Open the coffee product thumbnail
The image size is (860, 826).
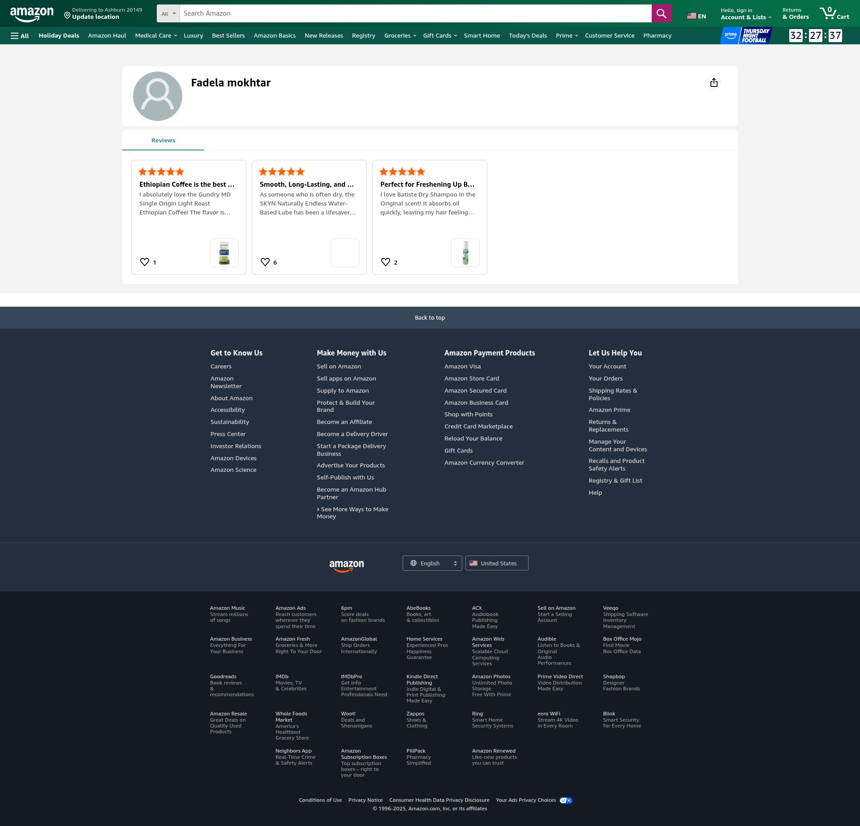(224, 253)
